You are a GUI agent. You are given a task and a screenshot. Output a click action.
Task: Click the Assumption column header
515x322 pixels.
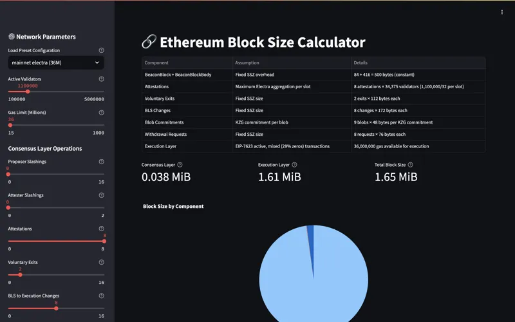(292, 62)
